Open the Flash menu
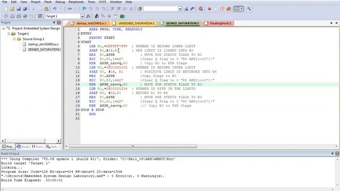Viewport: 340px width, 191px height. [48, 2]
